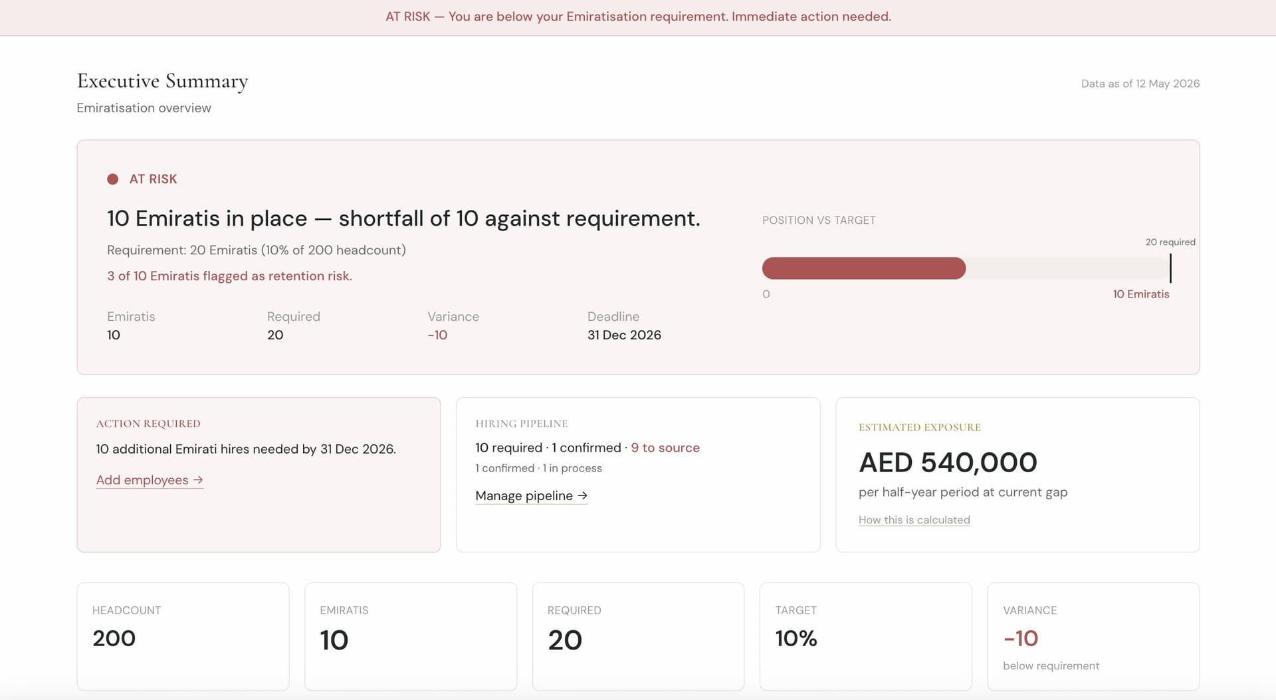Viewport: 1276px width, 700px height.
Task: Click 'Emiratisation overview' subtitle
Action: pos(144,108)
